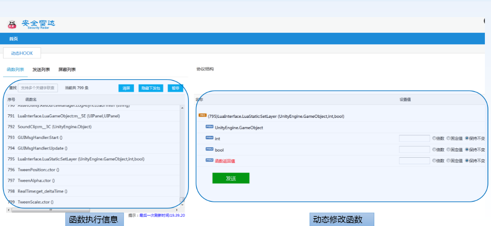Select row 795 LuaInterface.LuaStatic:SetLayer
The height and width of the screenshot is (226, 491).
(x=93, y=159)
